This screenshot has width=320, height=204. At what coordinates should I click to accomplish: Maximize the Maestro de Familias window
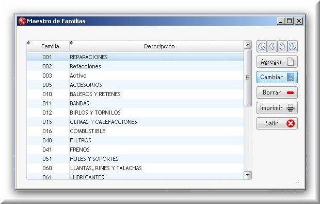[x=290, y=21]
